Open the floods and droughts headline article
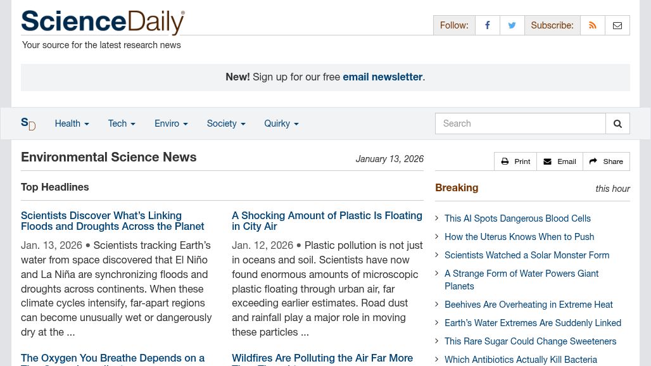651x366 pixels. point(113,221)
